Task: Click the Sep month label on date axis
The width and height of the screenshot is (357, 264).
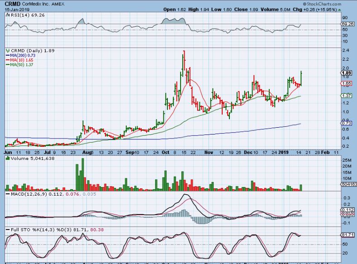Action: [129, 153]
